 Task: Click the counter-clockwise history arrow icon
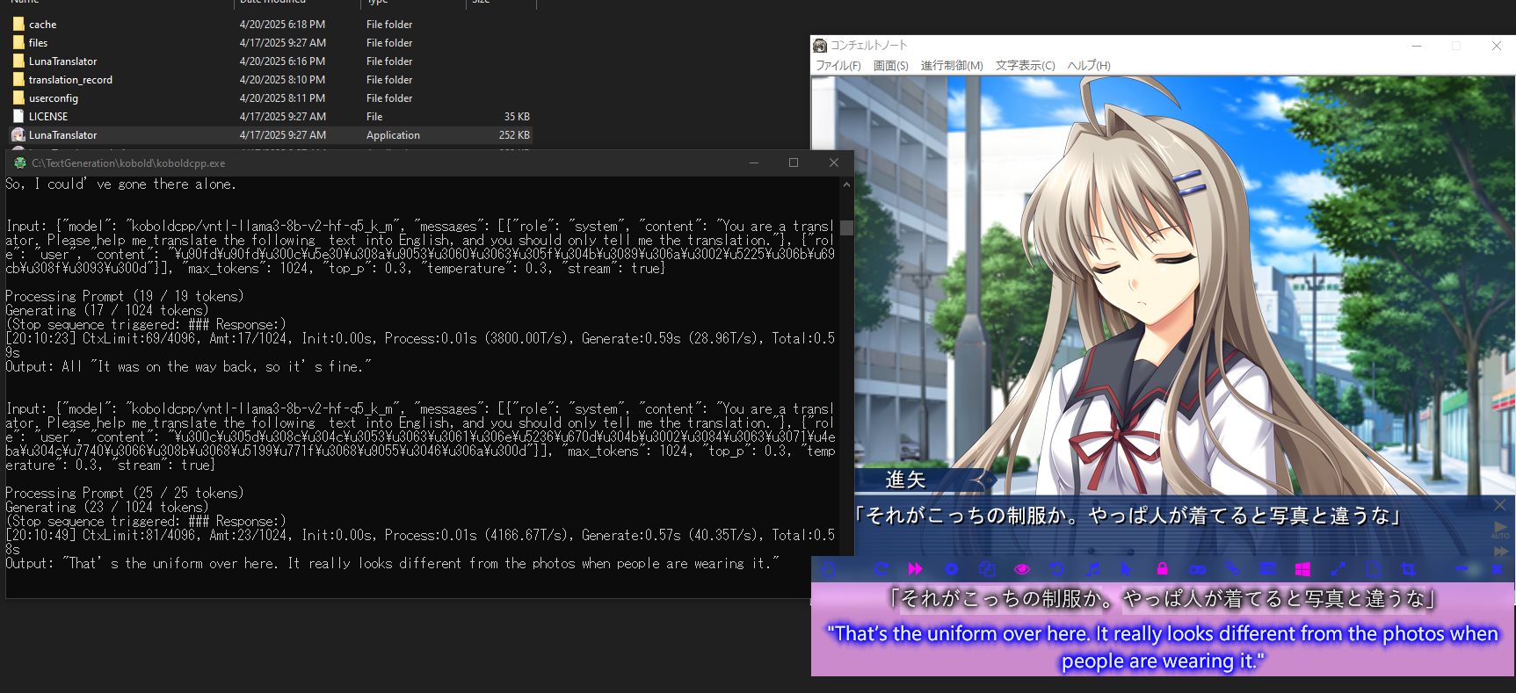pyautogui.click(x=1057, y=569)
